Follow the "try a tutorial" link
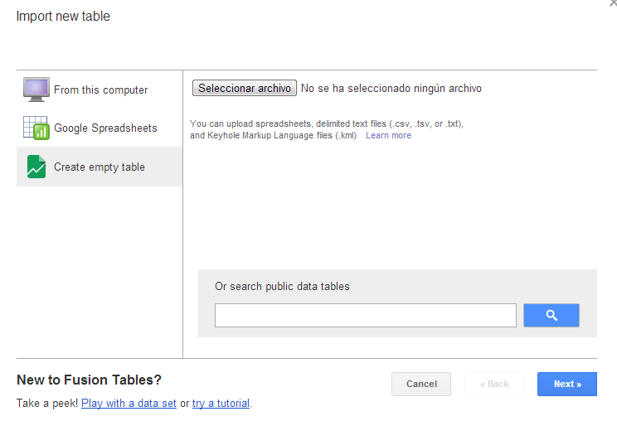Screen dimensions: 617x426 [221, 404]
